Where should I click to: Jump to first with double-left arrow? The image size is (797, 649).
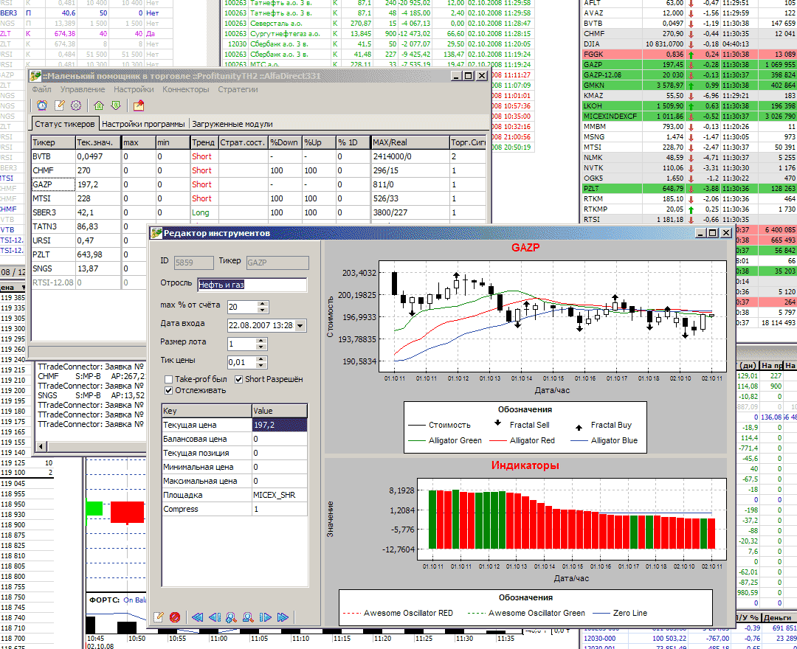197,617
